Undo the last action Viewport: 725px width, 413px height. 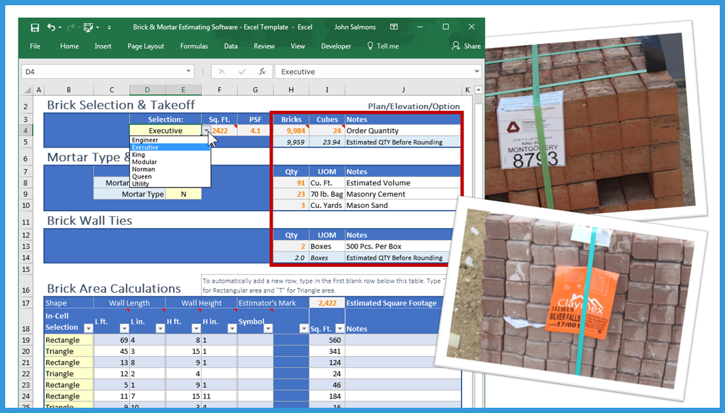tap(51, 28)
